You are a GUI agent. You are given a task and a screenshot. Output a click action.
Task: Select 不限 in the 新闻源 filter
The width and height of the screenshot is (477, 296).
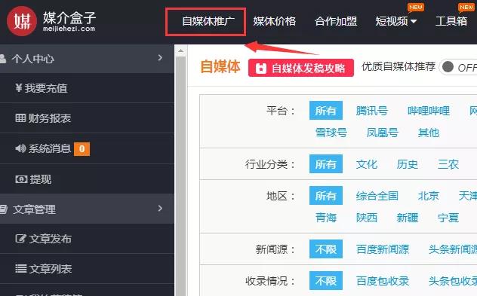pos(326,249)
